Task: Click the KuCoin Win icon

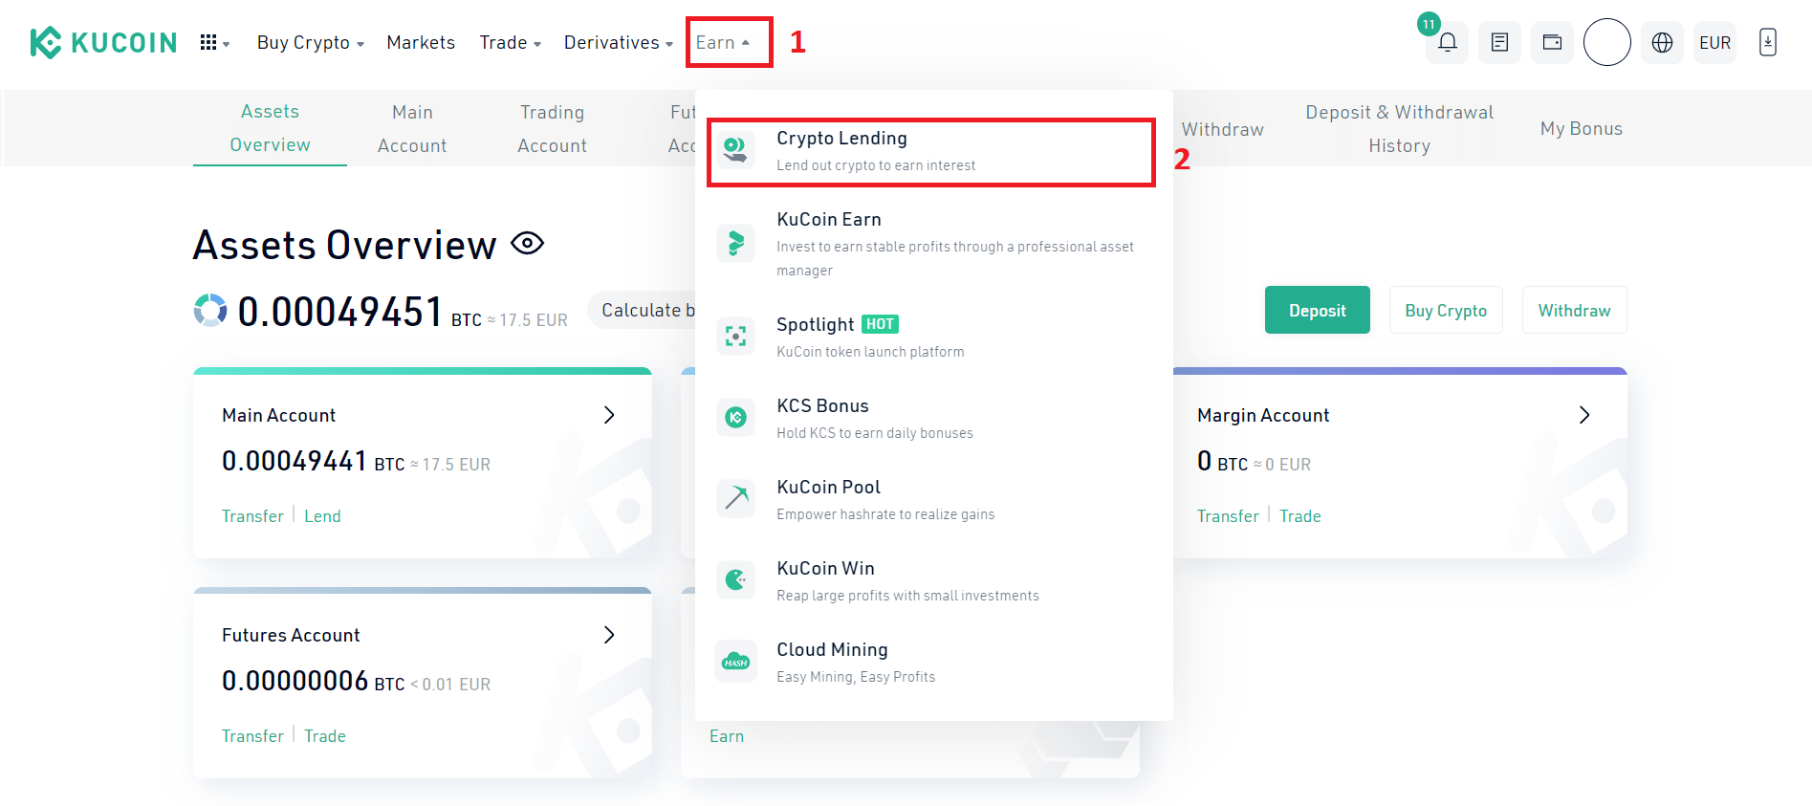Action: pos(735,579)
